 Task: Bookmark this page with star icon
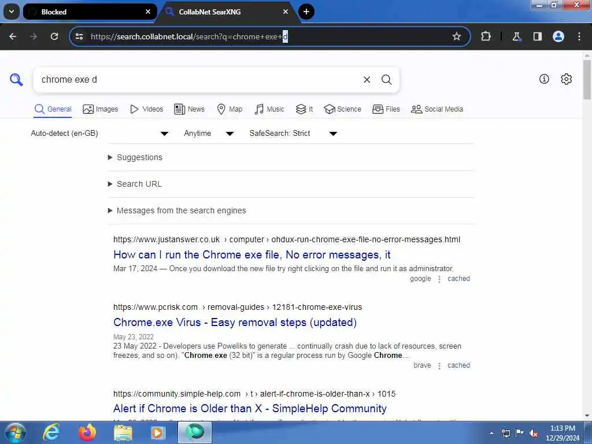457,36
